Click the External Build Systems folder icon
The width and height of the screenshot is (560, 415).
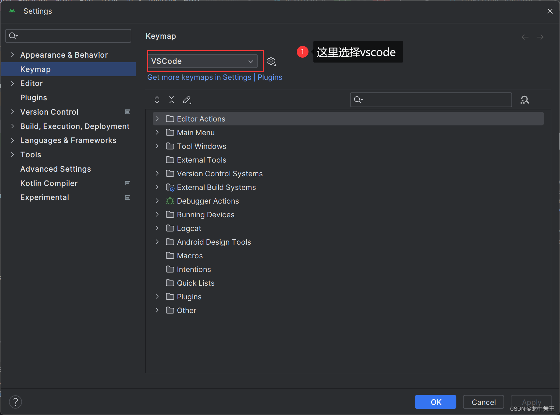point(170,187)
